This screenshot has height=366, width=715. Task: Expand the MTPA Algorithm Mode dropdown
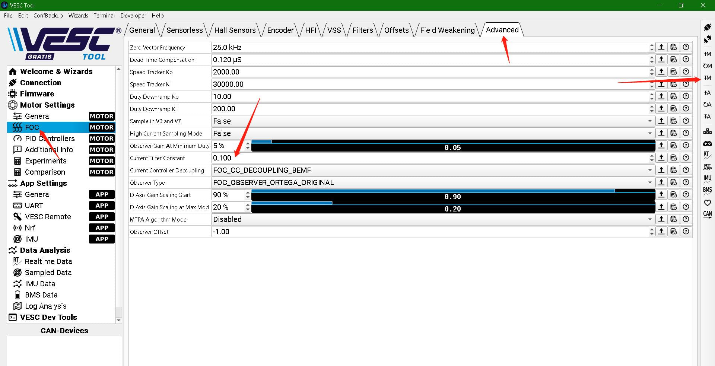point(432,219)
